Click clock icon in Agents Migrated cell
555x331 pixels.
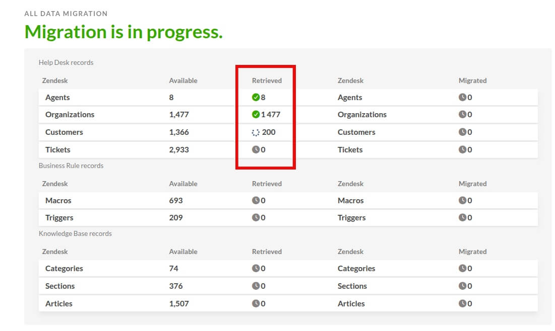(x=462, y=97)
